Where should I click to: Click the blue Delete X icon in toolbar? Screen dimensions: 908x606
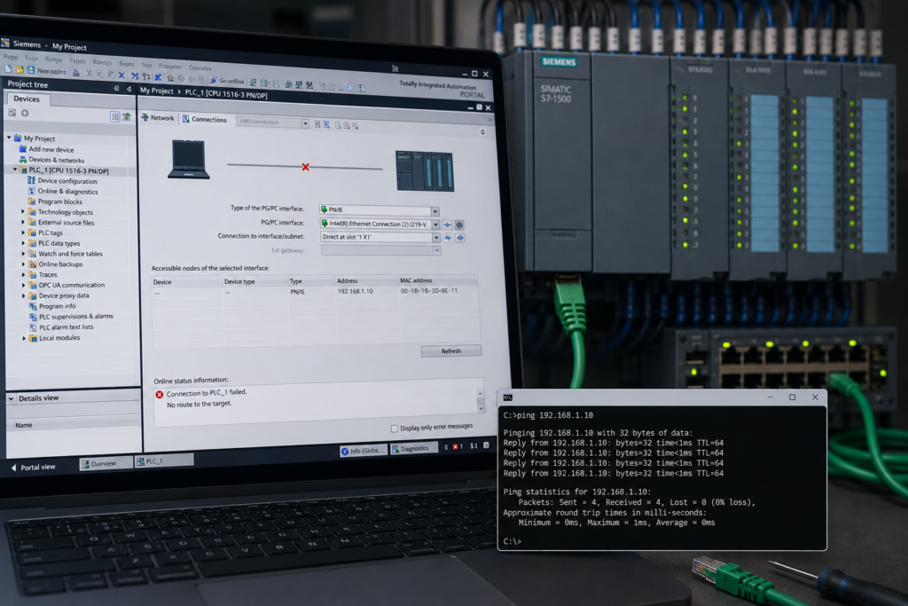click(x=121, y=75)
